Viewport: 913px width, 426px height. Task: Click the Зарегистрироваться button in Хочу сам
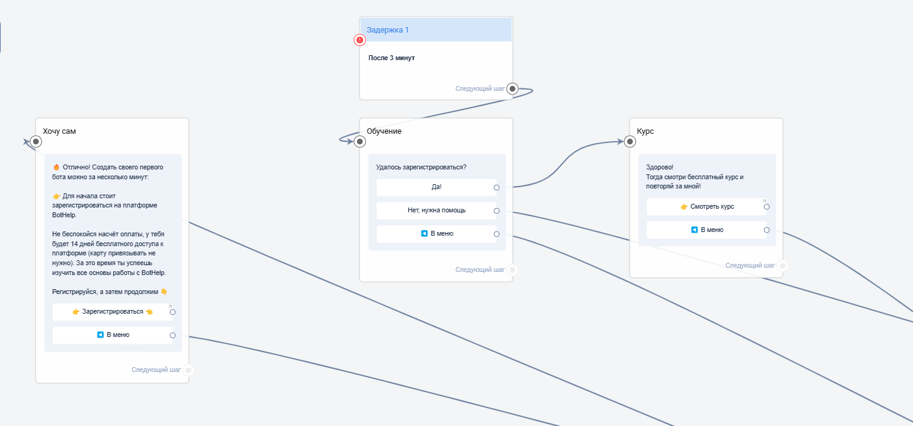coord(112,312)
